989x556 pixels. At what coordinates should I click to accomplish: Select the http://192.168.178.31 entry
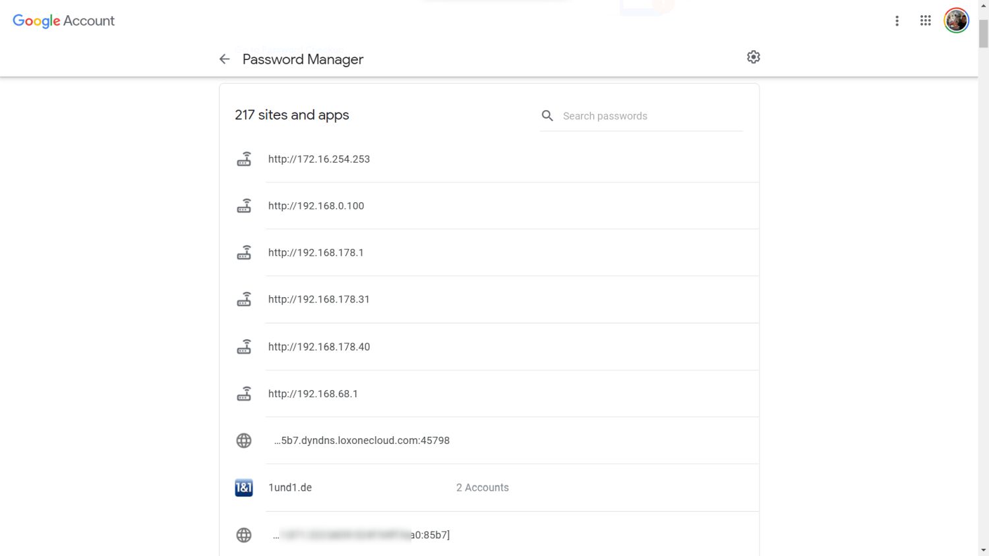(x=318, y=300)
